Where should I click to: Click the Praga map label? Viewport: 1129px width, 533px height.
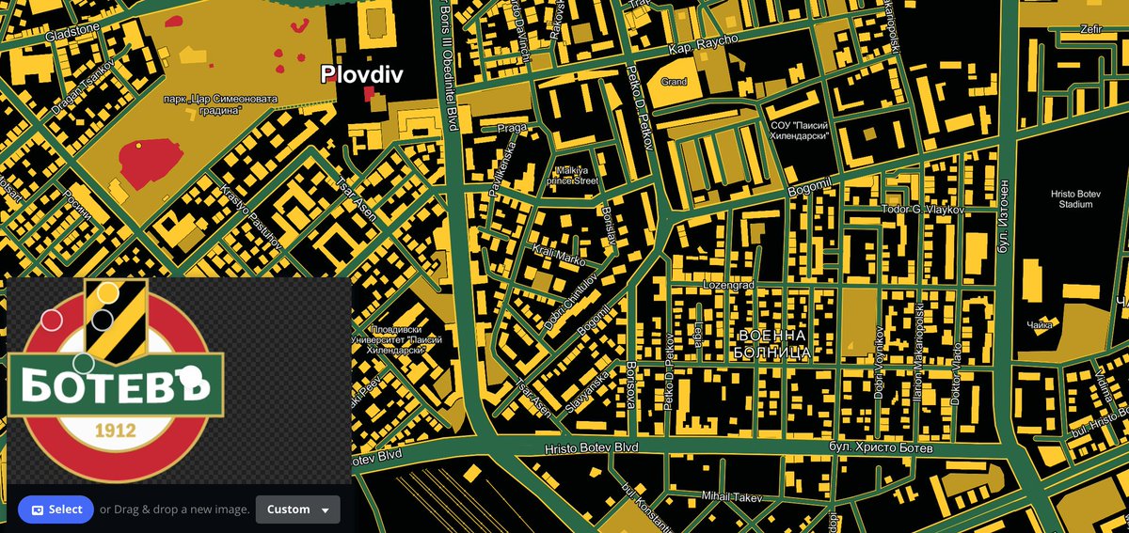coord(513,128)
